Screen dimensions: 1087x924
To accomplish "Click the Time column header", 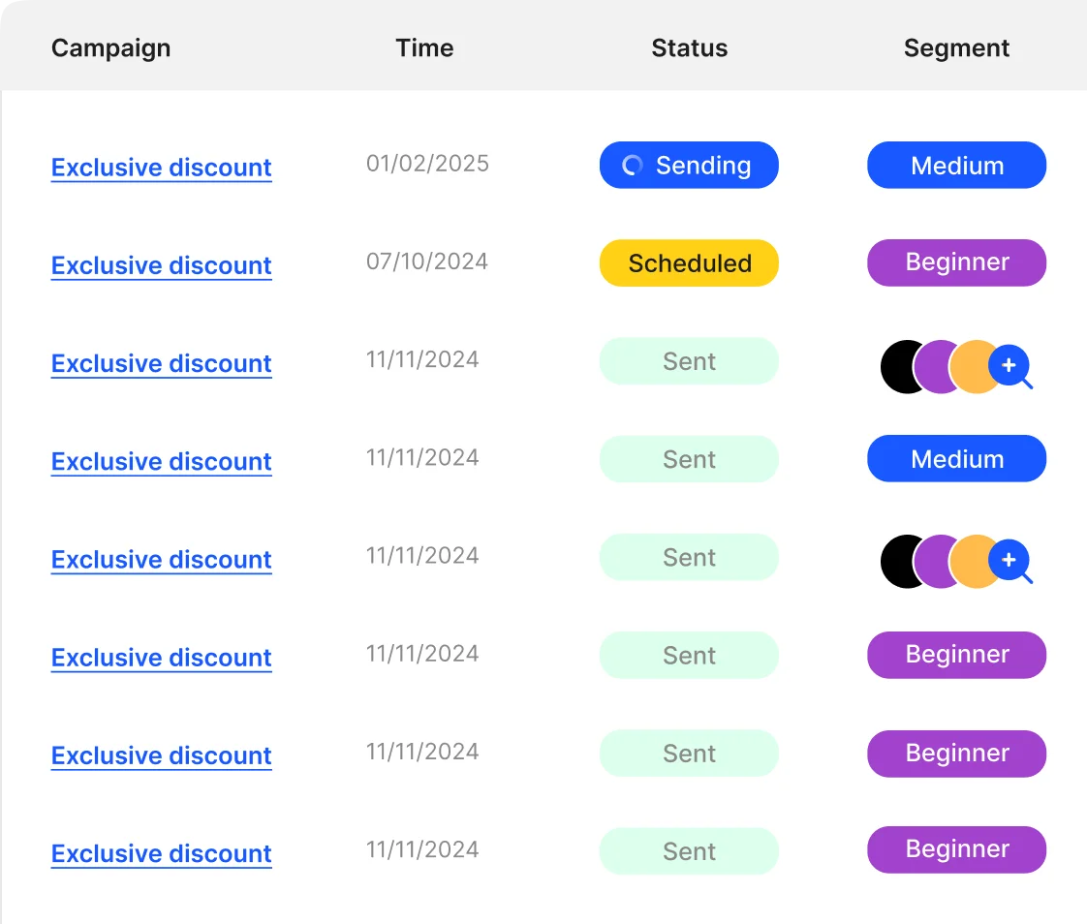I will tap(424, 47).
